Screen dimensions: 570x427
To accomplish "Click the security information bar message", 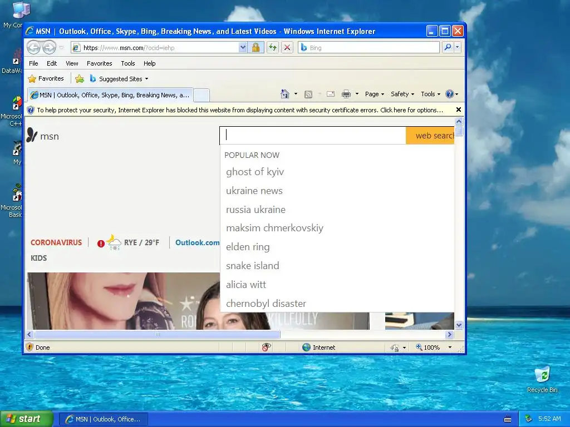I will (240, 110).
